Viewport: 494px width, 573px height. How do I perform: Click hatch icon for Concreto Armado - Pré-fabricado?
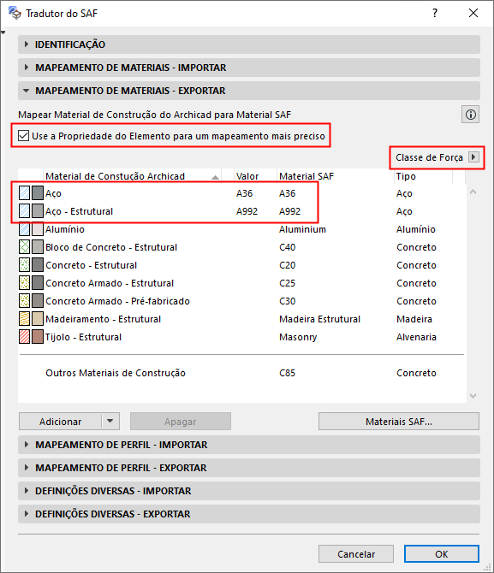pos(25,301)
